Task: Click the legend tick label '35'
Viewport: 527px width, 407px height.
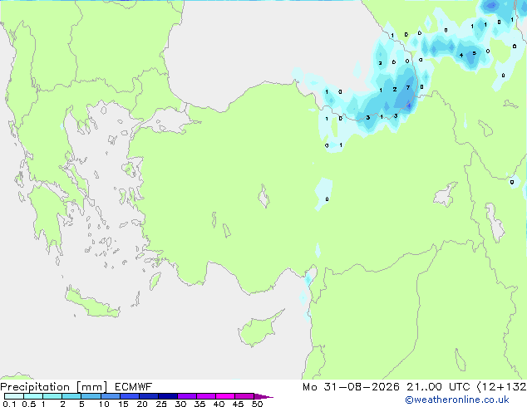Action: (x=199, y=404)
